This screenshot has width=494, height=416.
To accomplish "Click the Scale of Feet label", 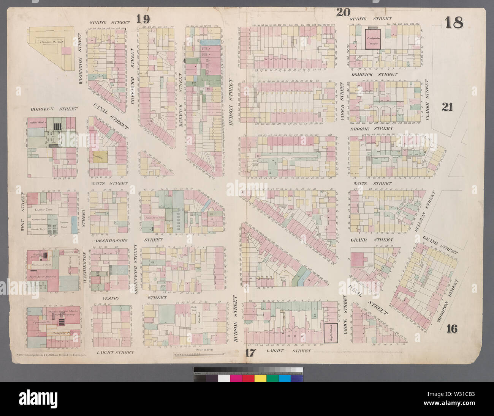I will 204,349.
